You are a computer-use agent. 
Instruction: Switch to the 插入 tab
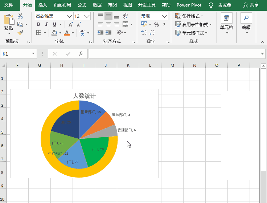click(x=42, y=5)
